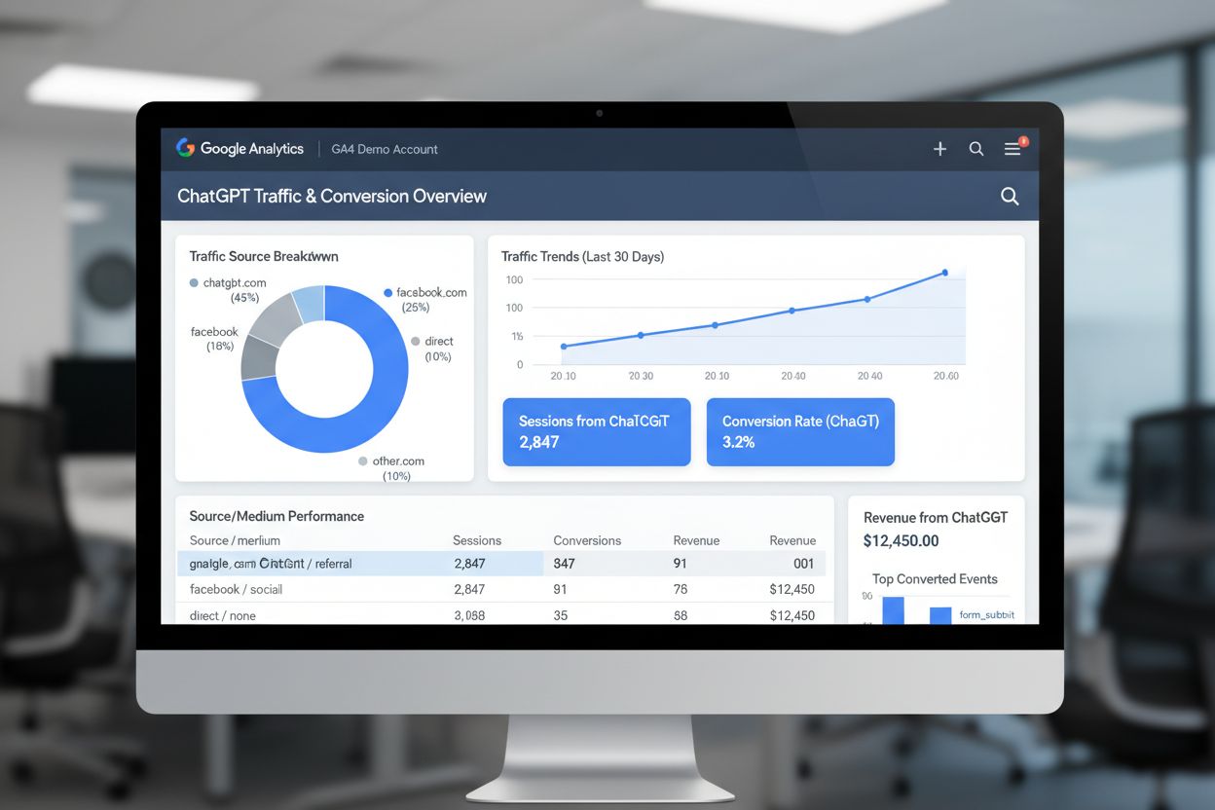1215x810 pixels.
Task: Select the direct legend marker
Action: 416,342
